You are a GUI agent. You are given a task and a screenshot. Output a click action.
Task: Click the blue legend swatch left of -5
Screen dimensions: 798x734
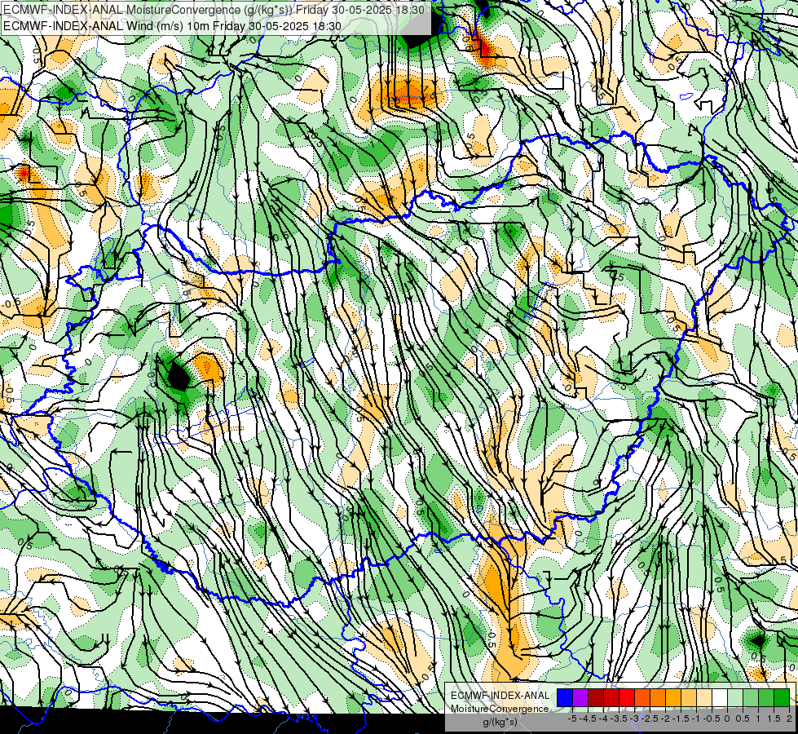[565, 698]
